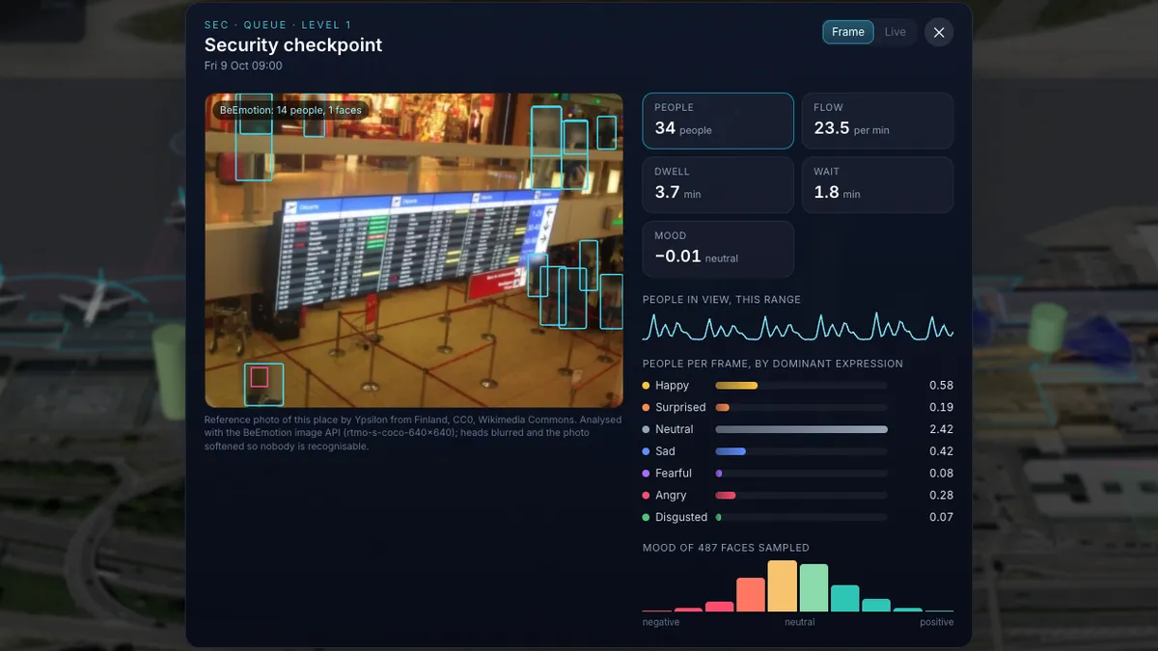
Task: Switch to Live view
Action: [x=896, y=32]
